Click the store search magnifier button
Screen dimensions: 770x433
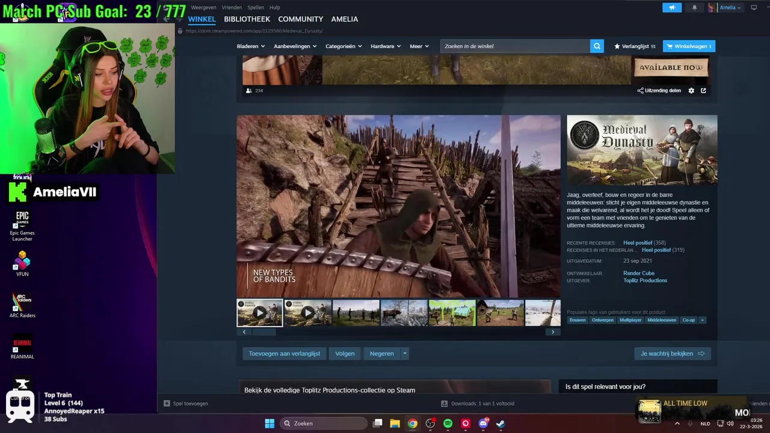tap(597, 46)
